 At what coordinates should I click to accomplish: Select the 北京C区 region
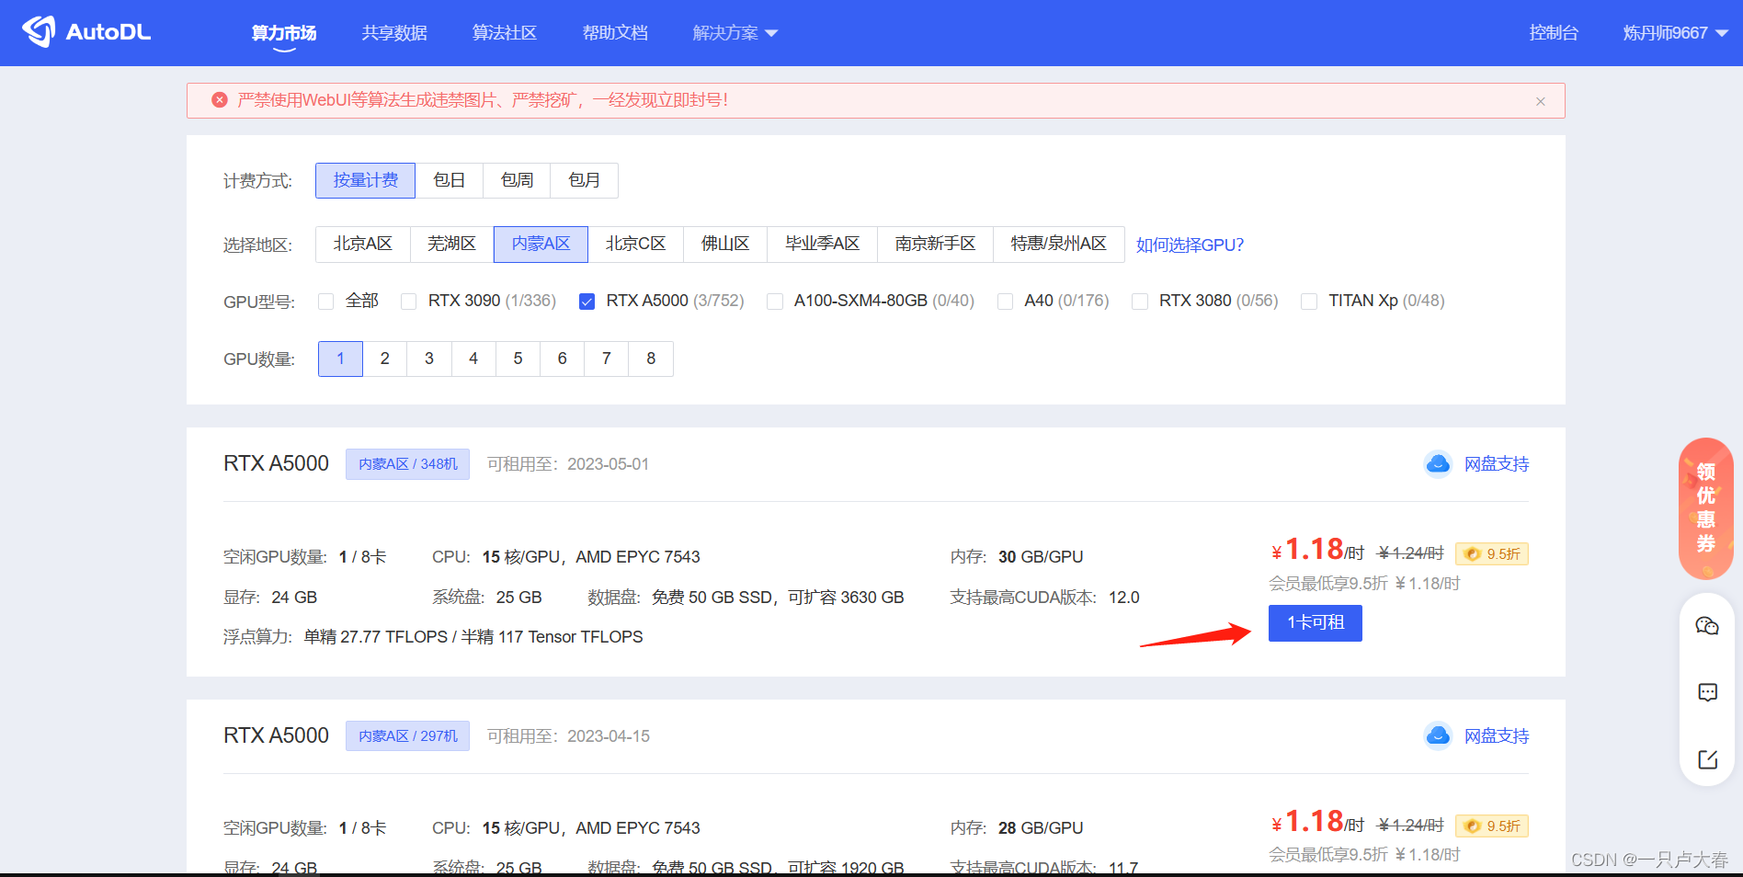[636, 244]
